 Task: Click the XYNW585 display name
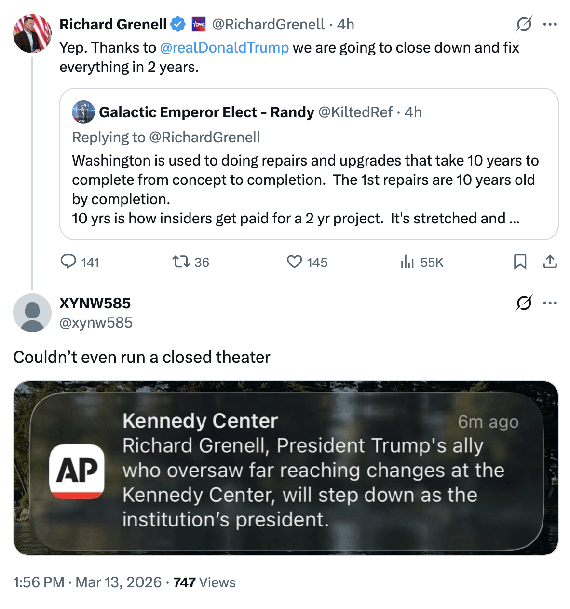[95, 303]
